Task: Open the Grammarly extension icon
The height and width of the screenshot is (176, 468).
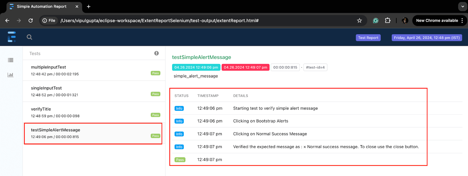Action: coord(376,20)
